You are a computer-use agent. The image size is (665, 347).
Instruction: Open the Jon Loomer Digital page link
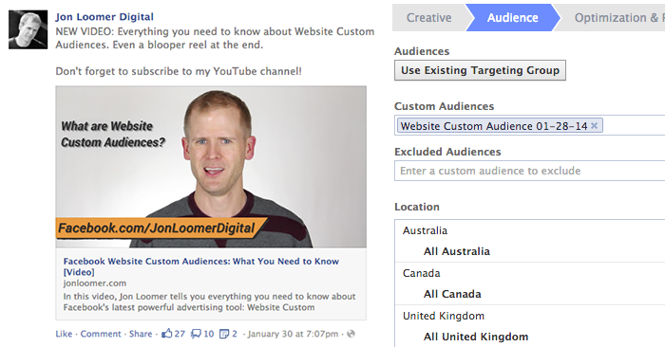tap(104, 17)
